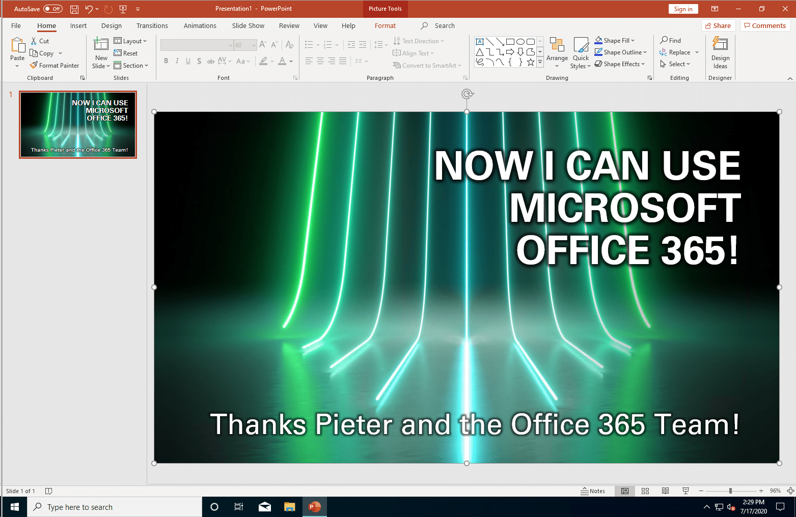Image resolution: width=796 pixels, height=517 pixels.
Task: Click spell check icon in status bar
Action: (x=49, y=491)
